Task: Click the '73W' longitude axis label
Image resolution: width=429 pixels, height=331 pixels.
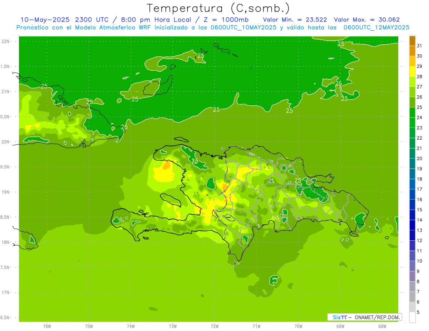Action: click(173, 326)
